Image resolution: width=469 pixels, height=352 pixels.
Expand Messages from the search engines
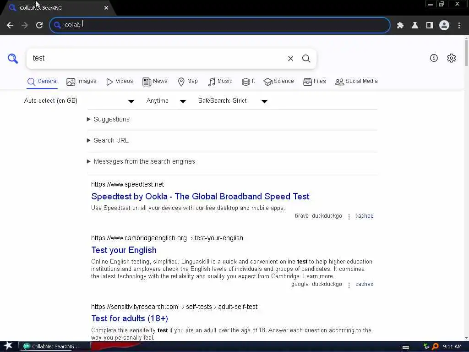141,162
